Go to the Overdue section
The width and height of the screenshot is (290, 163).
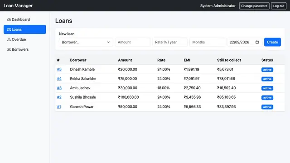tap(25, 39)
